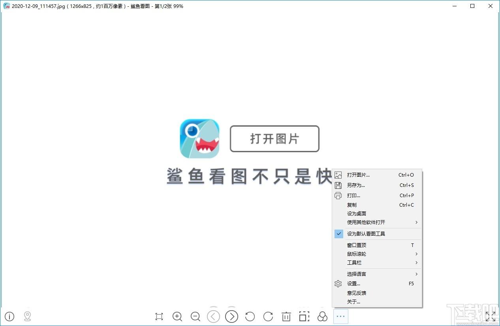Choose 打印... from the menu
This screenshot has height=326, width=500.
point(377,196)
